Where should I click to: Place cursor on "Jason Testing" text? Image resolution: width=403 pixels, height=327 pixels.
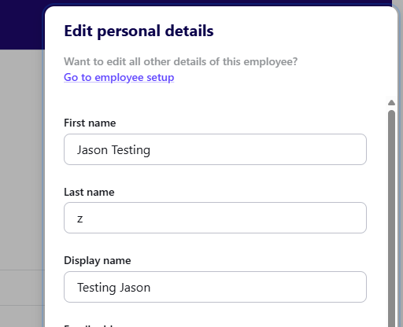point(113,150)
